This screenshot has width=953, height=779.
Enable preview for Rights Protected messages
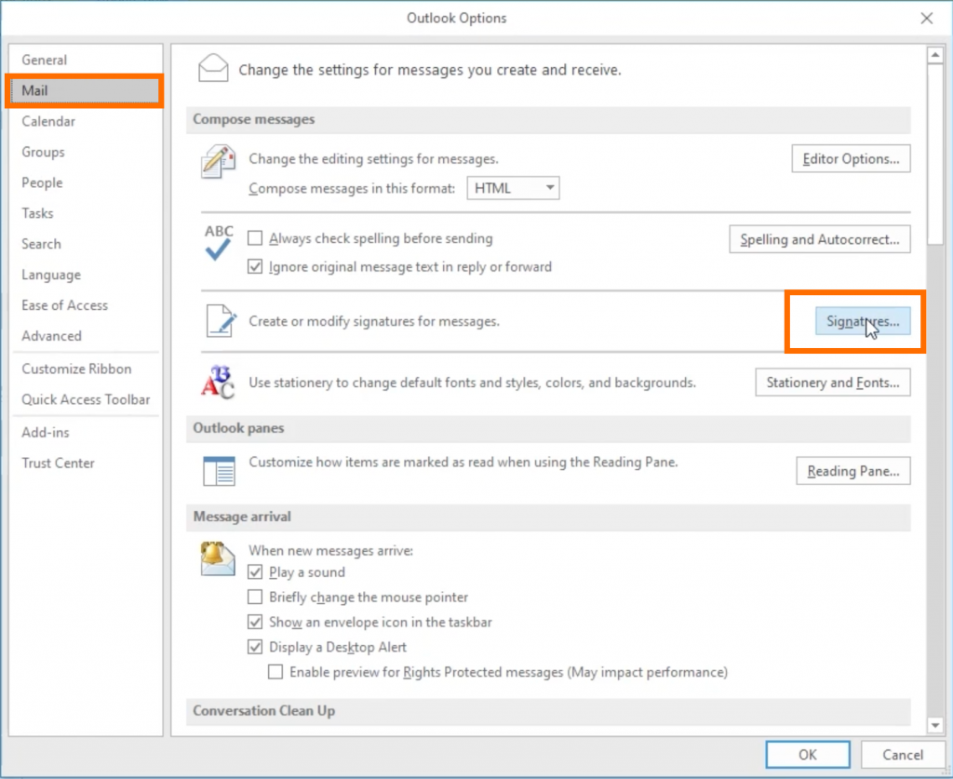click(275, 672)
